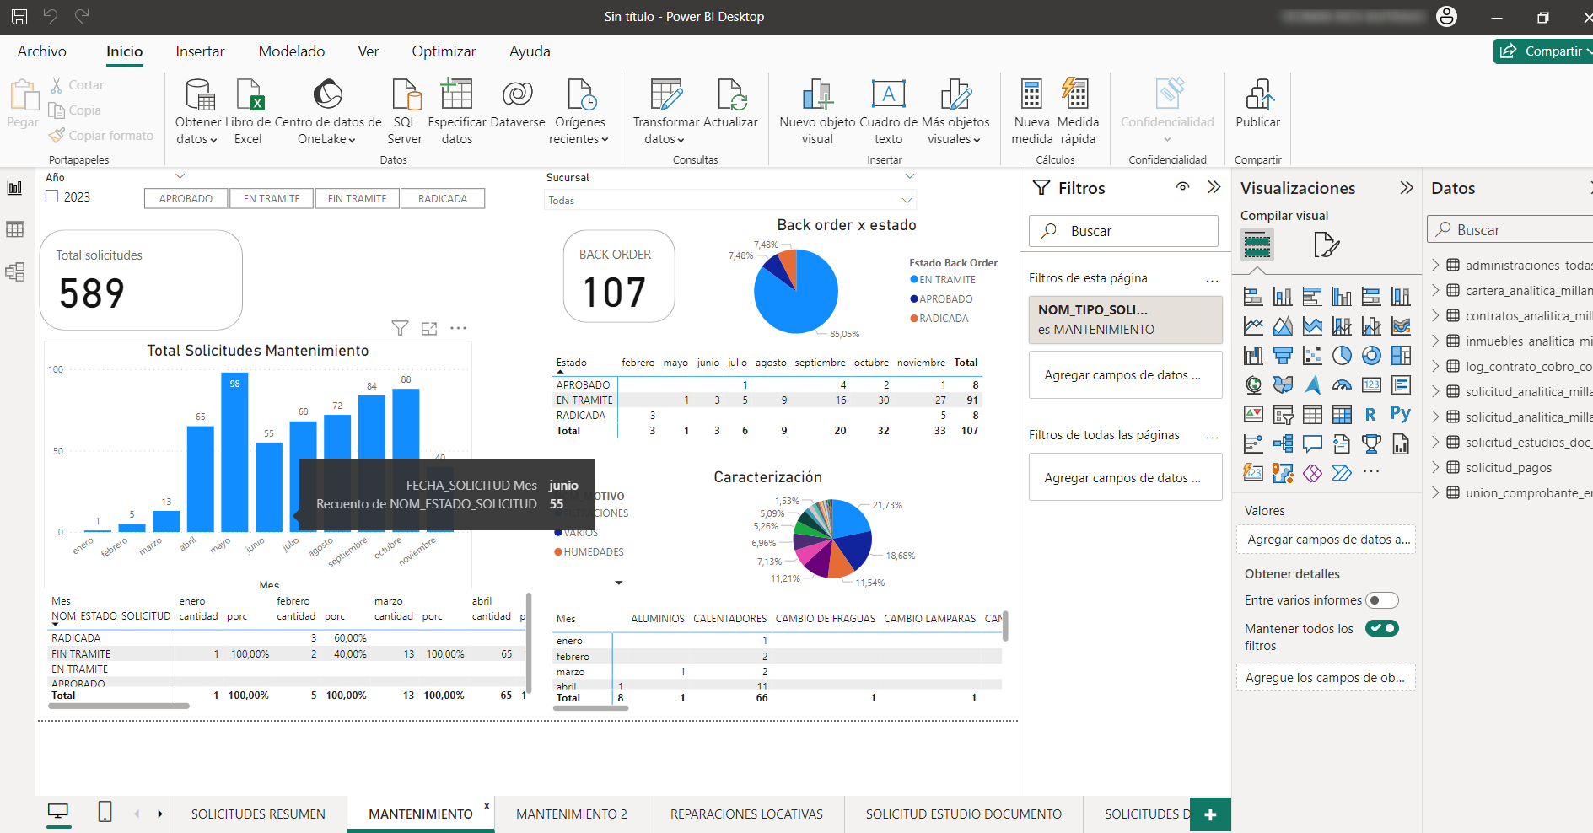
Task: Click the Filtros search field
Action: coord(1123,231)
